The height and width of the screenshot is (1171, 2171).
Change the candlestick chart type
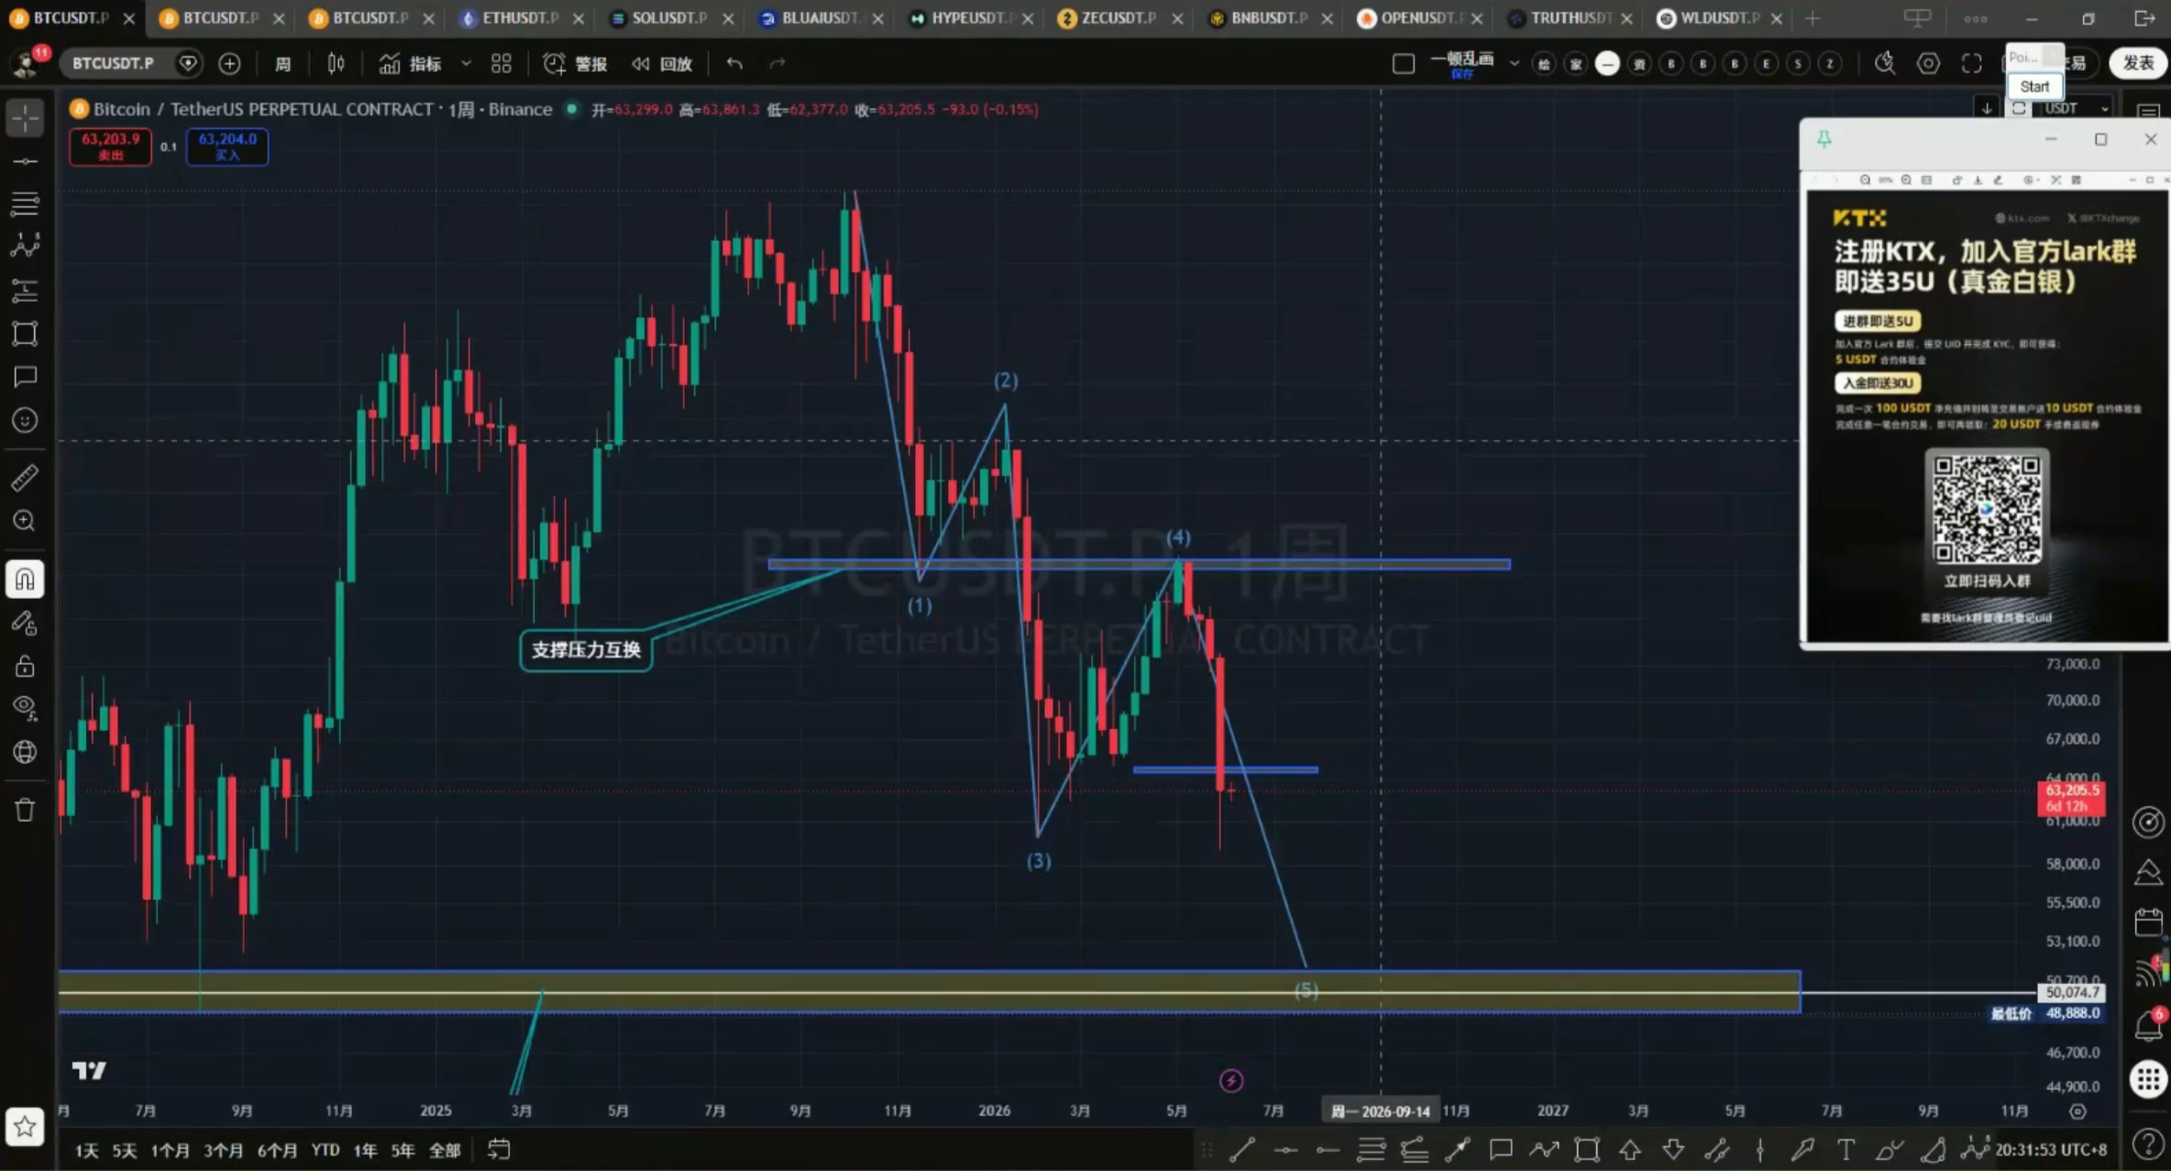[336, 63]
